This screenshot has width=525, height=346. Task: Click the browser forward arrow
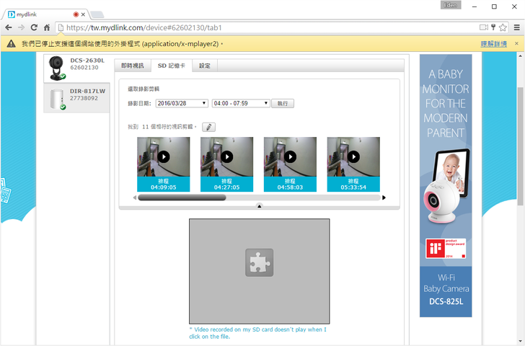click(x=21, y=27)
